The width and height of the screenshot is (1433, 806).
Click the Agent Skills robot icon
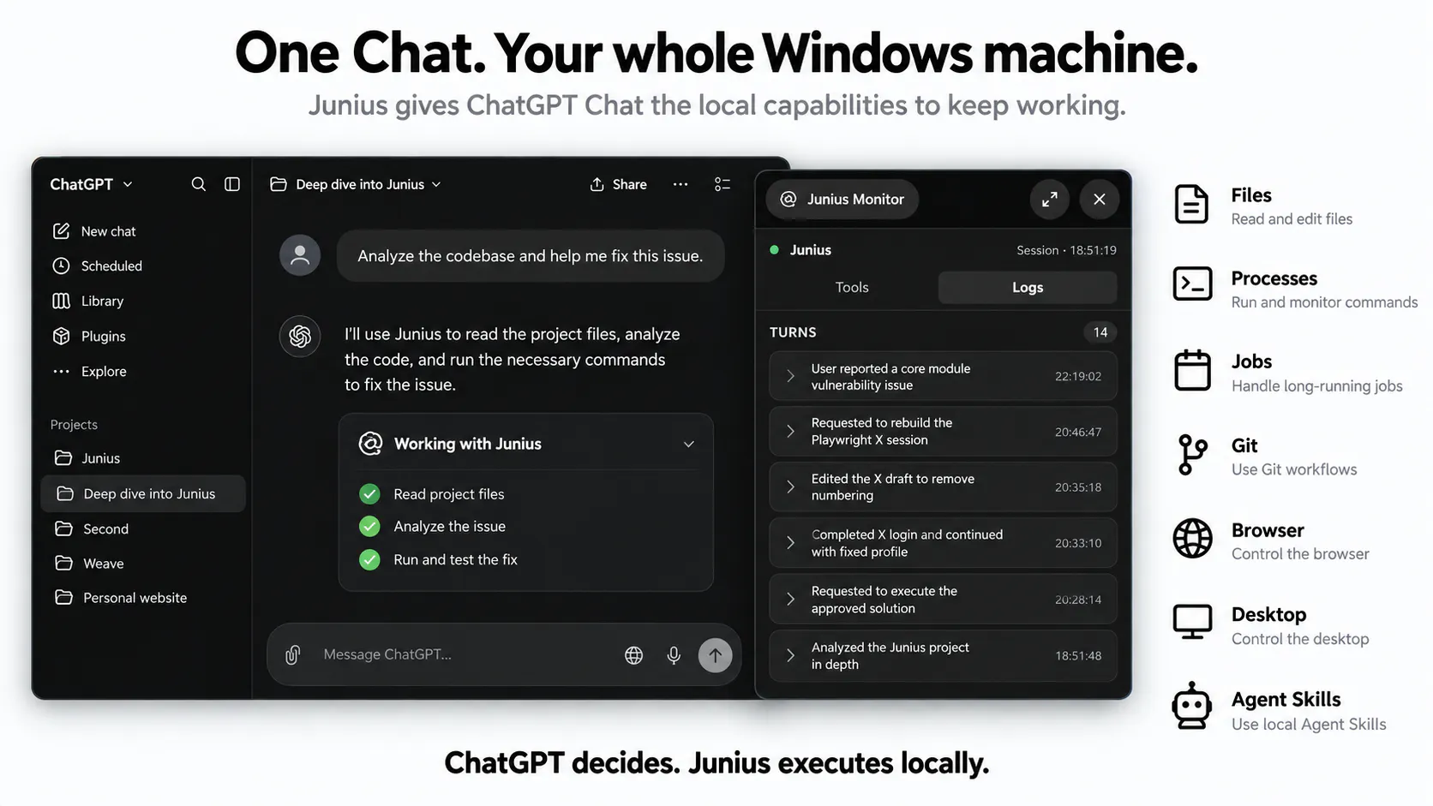(x=1192, y=707)
